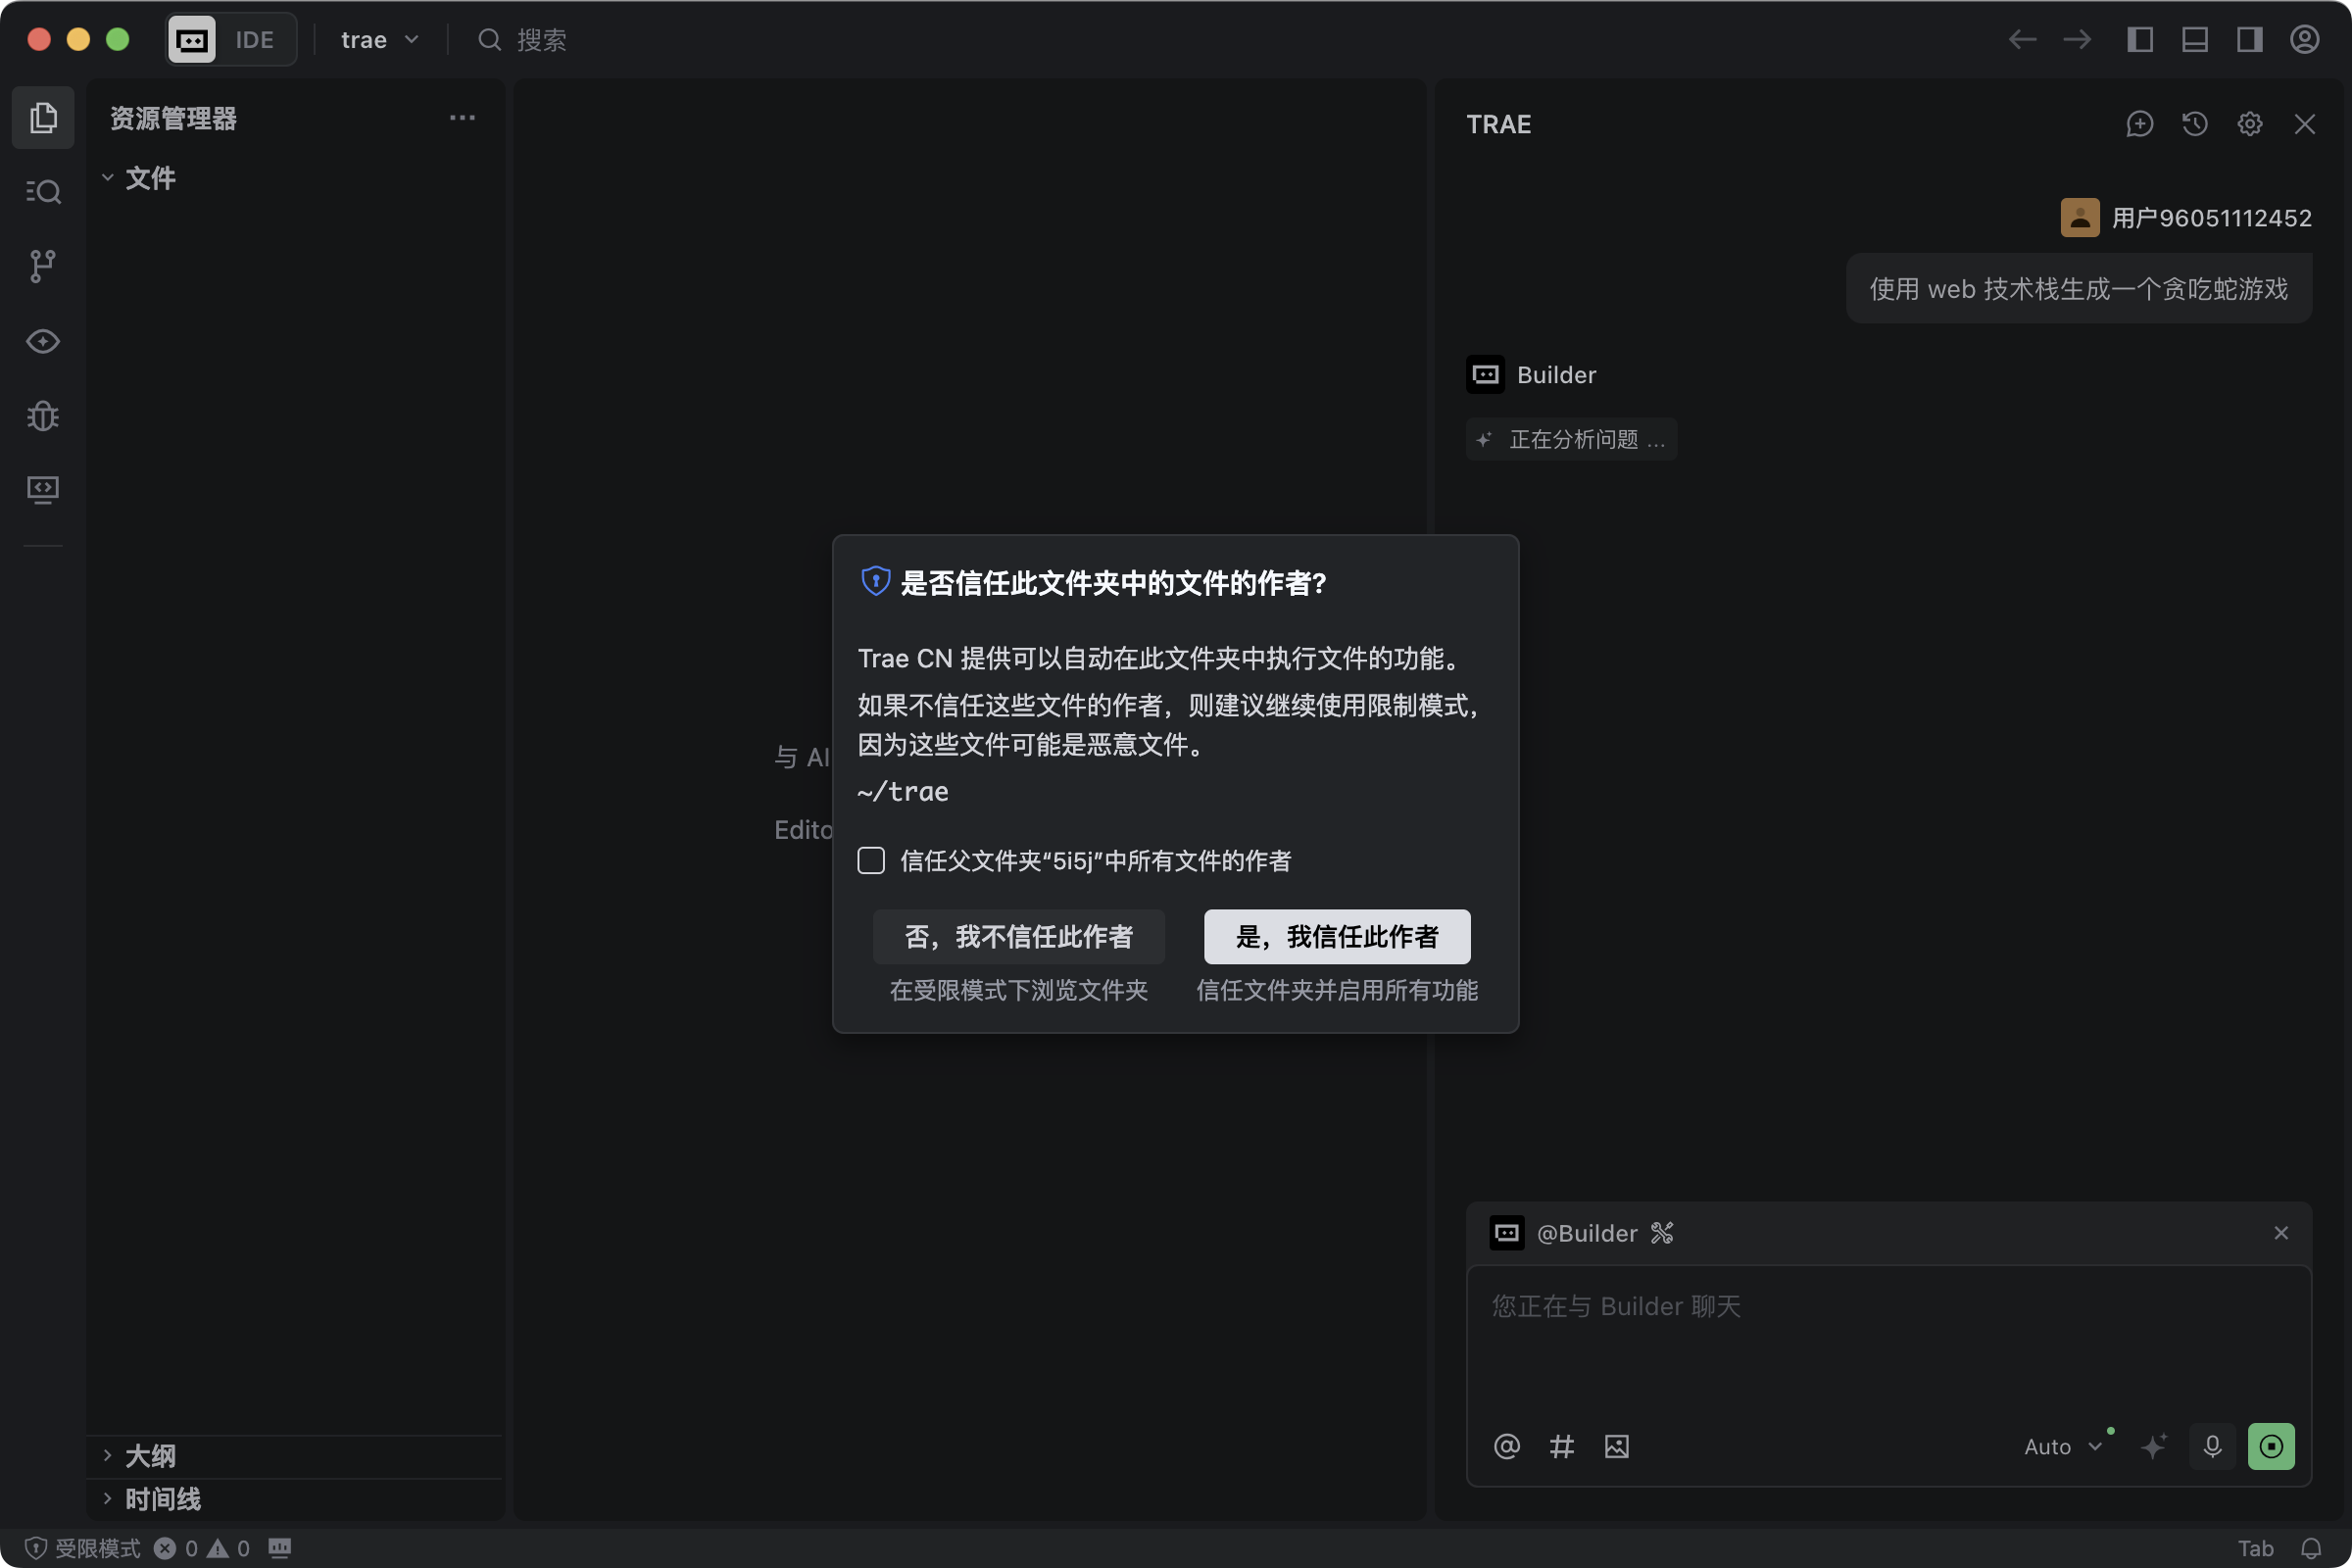Click Tab indicator in status bar

pyautogui.click(x=2256, y=1548)
